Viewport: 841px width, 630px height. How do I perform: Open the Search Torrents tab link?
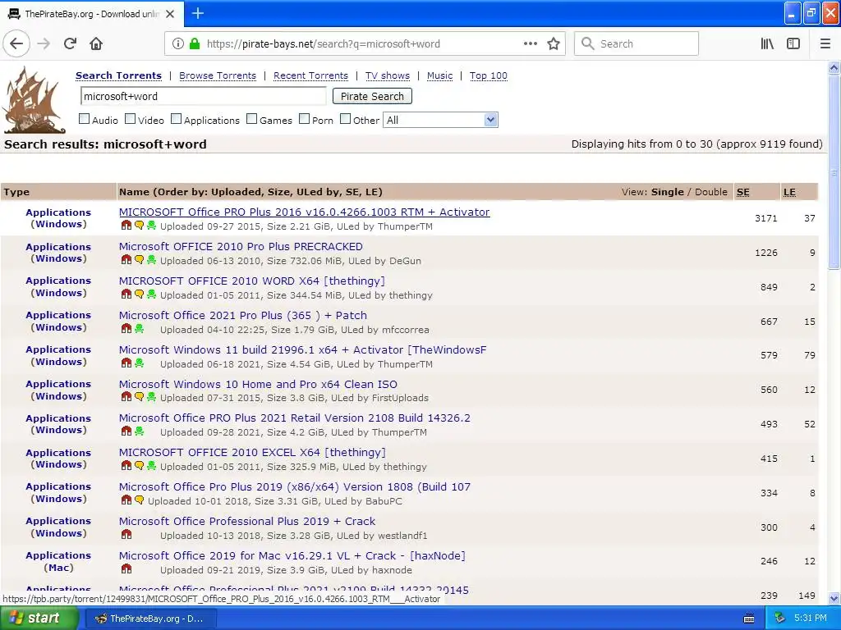(118, 75)
